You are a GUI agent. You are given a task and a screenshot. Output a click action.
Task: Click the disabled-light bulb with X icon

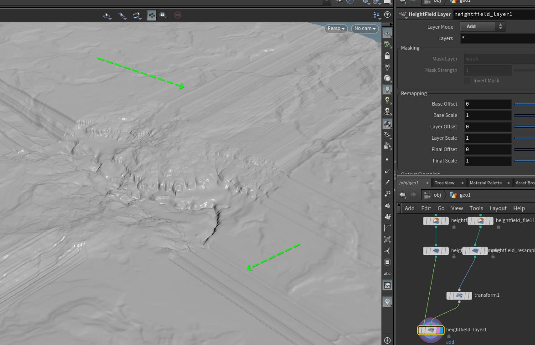[x=387, y=67]
